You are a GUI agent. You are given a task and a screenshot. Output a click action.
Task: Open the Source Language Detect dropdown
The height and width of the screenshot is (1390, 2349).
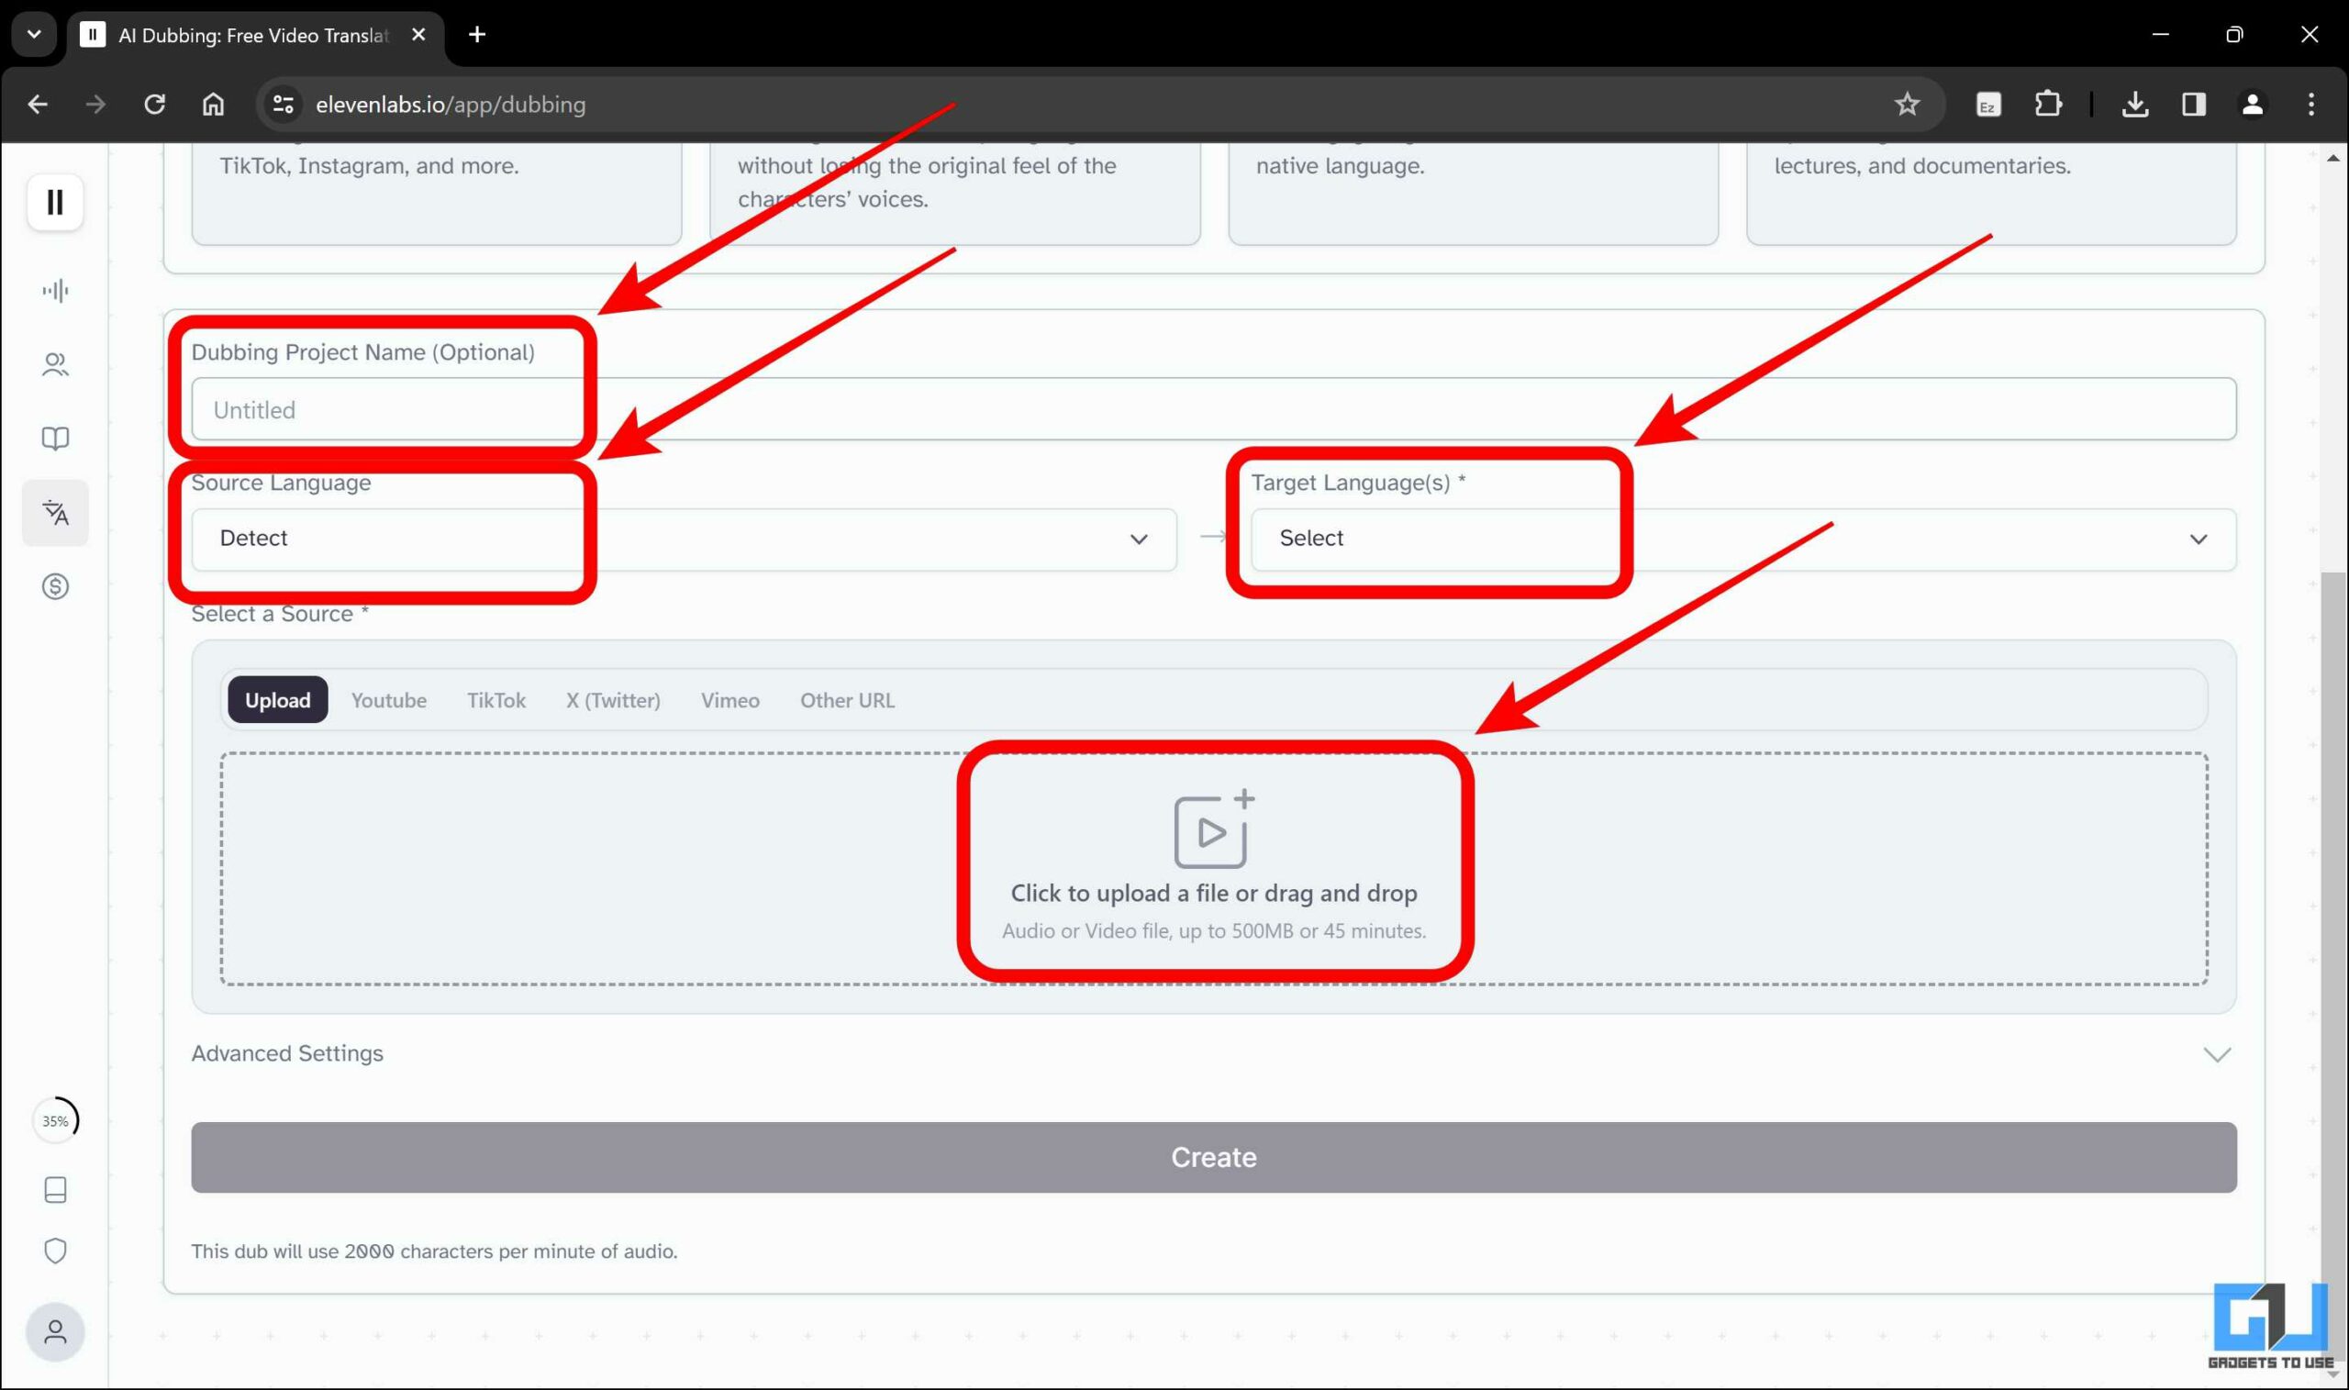(683, 539)
